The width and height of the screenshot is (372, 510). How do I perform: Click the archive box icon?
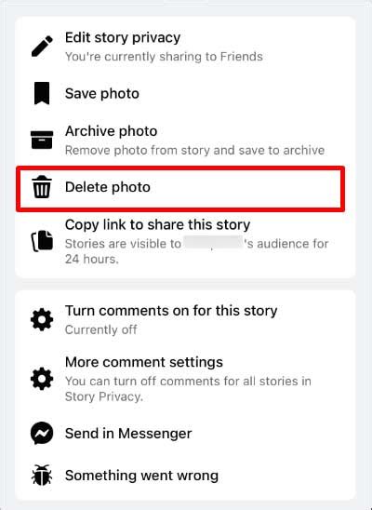tap(42, 140)
